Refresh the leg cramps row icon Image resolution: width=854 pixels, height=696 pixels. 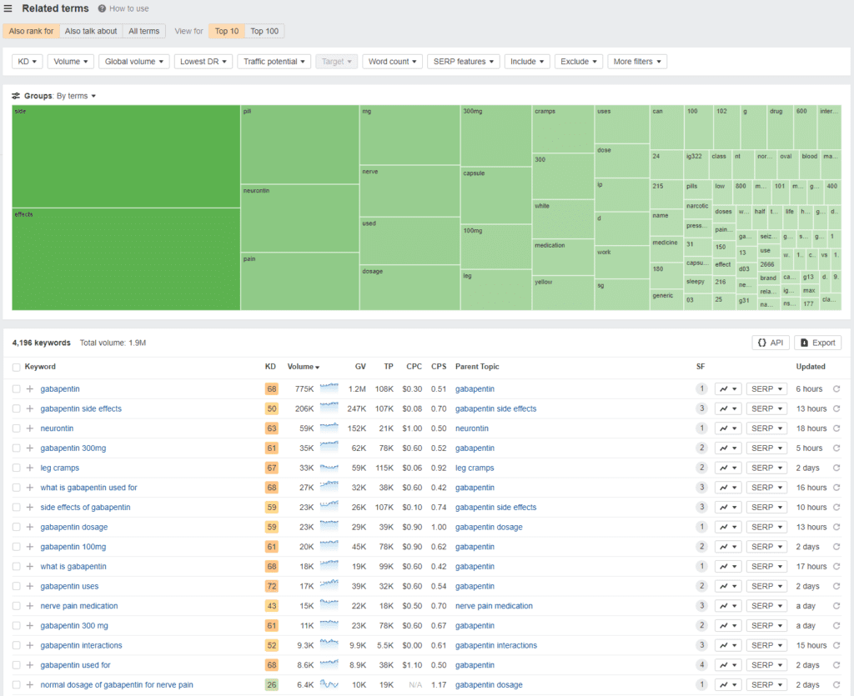tap(836, 468)
